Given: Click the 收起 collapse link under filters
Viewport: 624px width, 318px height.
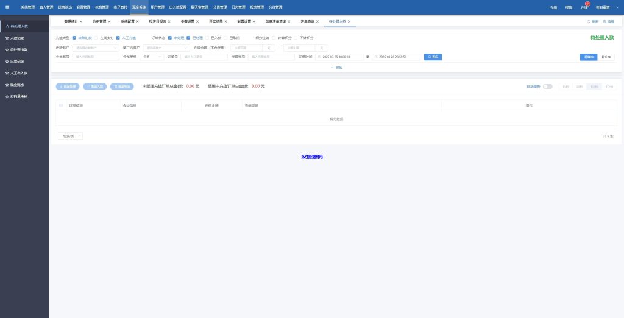Looking at the screenshot, I should pos(336,67).
